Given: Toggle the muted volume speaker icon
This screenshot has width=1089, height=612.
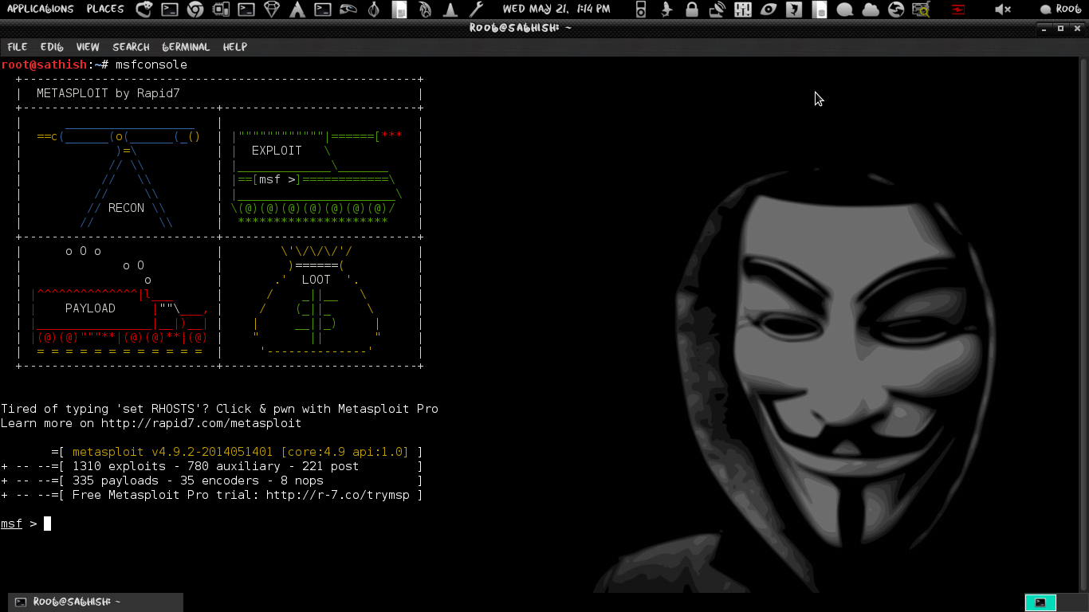Looking at the screenshot, I should coord(1003,10).
